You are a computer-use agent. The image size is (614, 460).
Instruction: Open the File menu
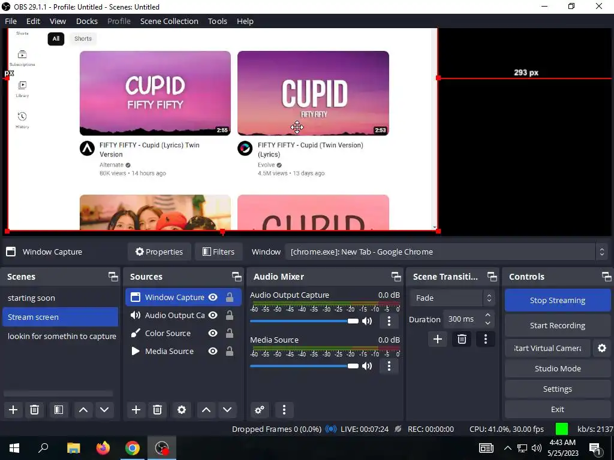(x=11, y=21)
